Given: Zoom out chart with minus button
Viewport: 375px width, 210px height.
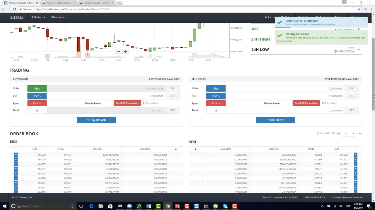Looking at the screenshot, I should (x=119, y=52).
